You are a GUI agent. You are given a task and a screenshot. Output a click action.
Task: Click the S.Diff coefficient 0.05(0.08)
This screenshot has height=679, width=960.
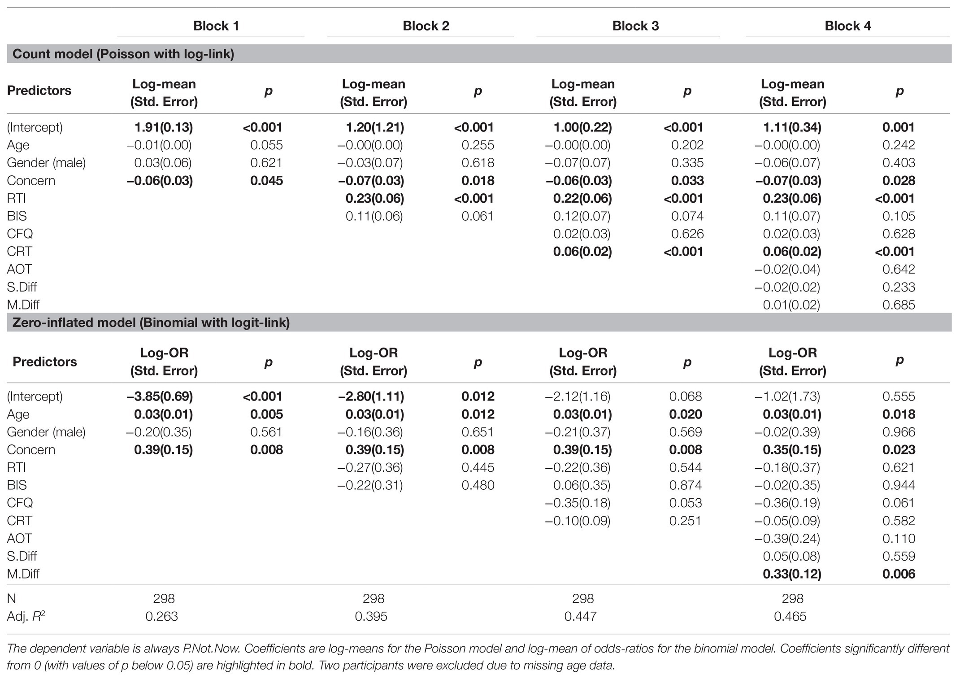pos(791,556)
